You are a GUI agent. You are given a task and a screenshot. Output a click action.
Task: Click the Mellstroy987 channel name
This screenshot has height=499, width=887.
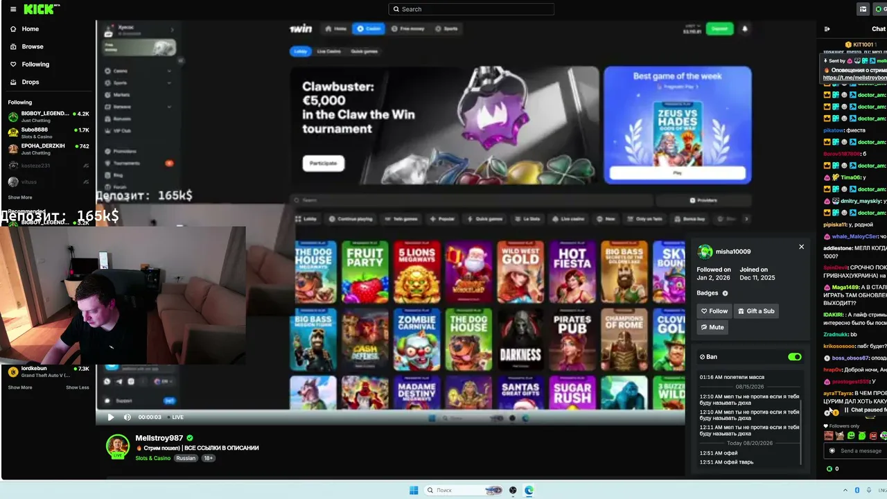tap(159, 438)
